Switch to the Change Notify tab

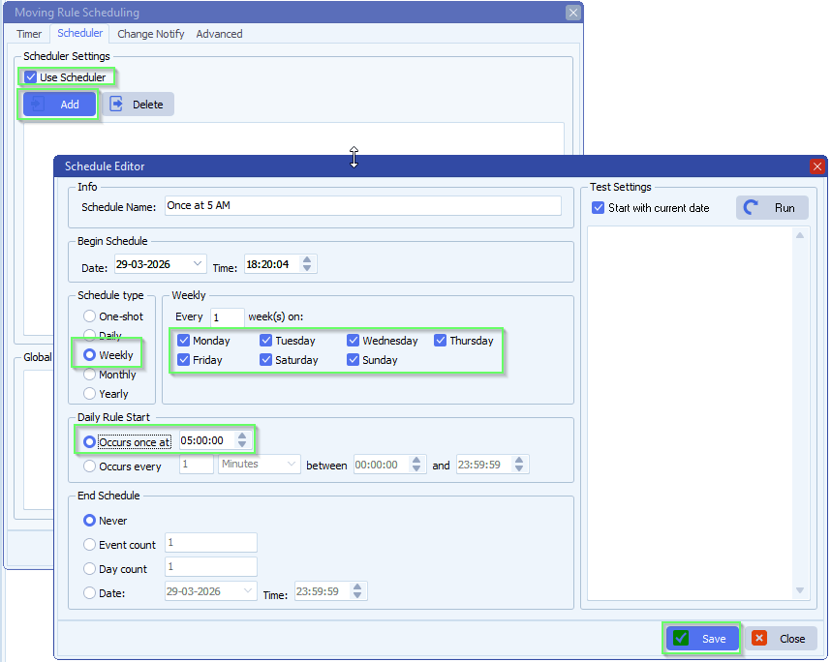click(x=150, y=34)
